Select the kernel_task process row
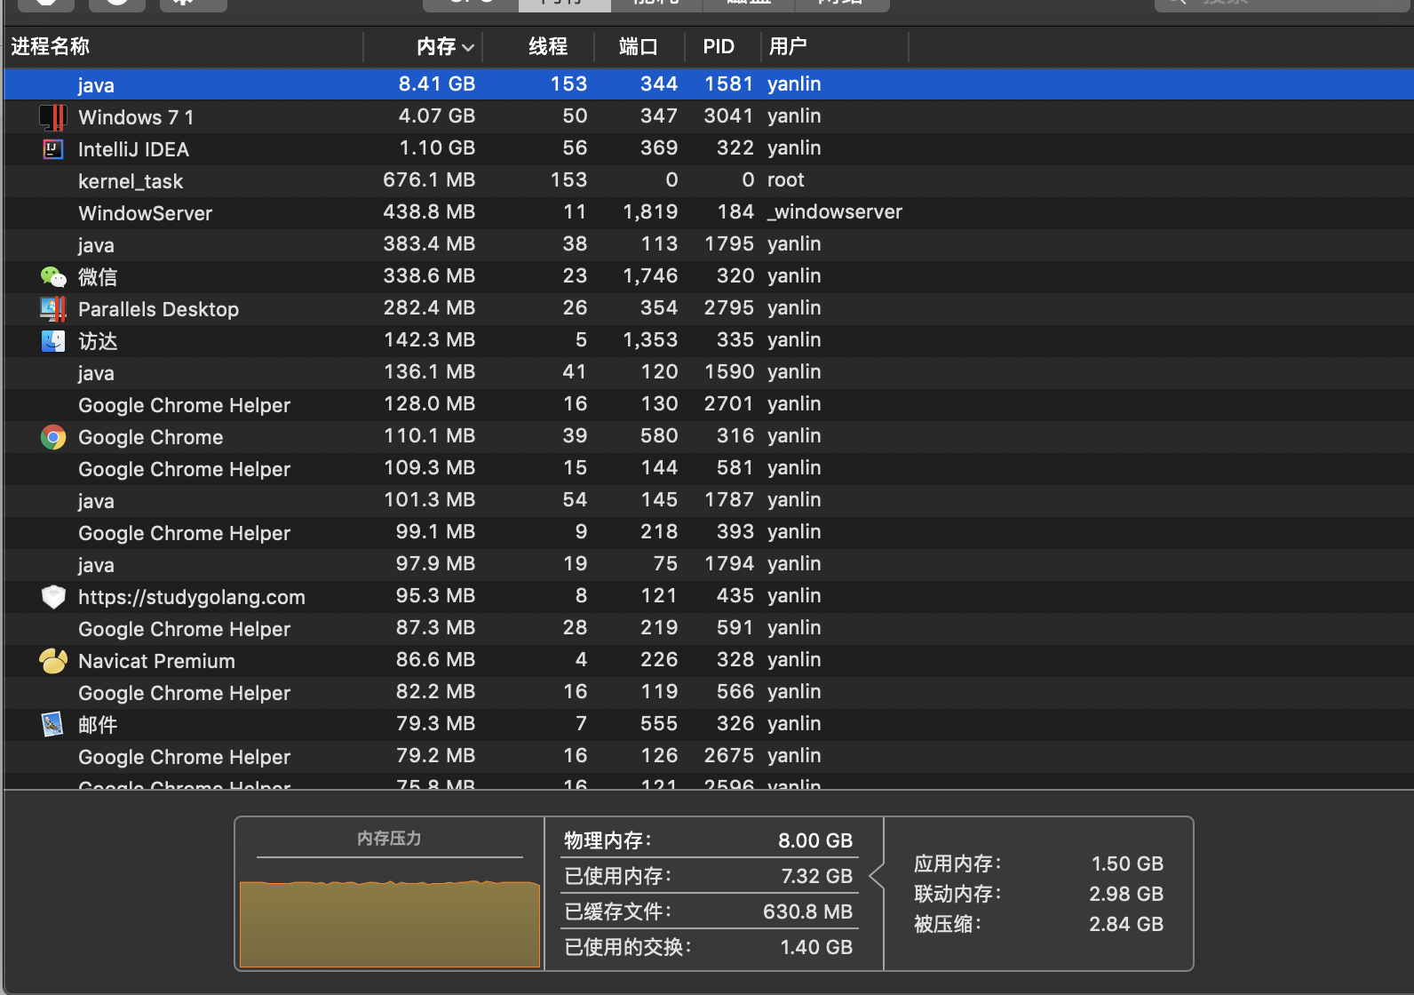The image size is (1414, 995). (709, 180)
